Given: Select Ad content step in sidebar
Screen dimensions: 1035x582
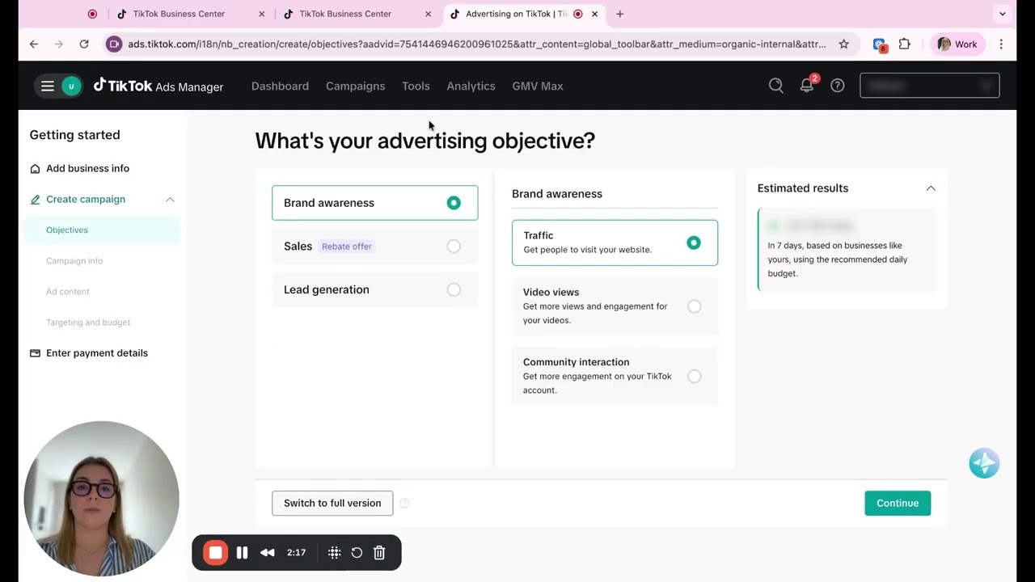Looking at the screenshot, I should point(68,292).
